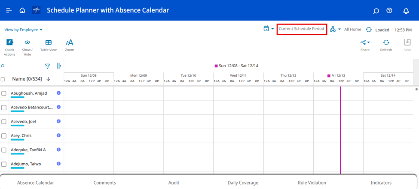Open Quick Actions tool
Screen dimensions: 419x189
[9, 46]
